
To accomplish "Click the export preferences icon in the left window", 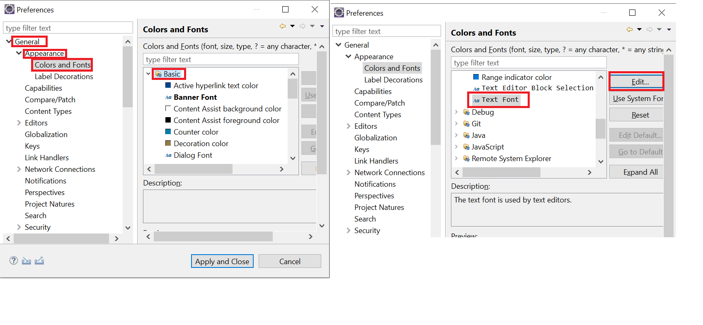I will tap(39, 261).
